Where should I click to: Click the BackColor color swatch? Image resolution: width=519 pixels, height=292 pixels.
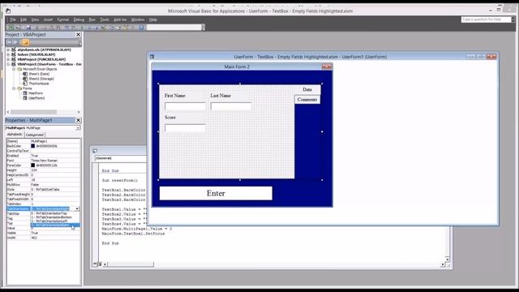32,146
